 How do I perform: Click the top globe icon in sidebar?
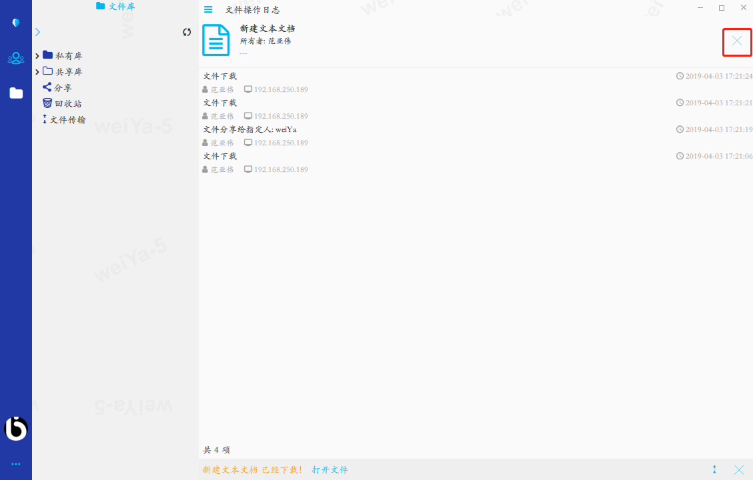16,23
